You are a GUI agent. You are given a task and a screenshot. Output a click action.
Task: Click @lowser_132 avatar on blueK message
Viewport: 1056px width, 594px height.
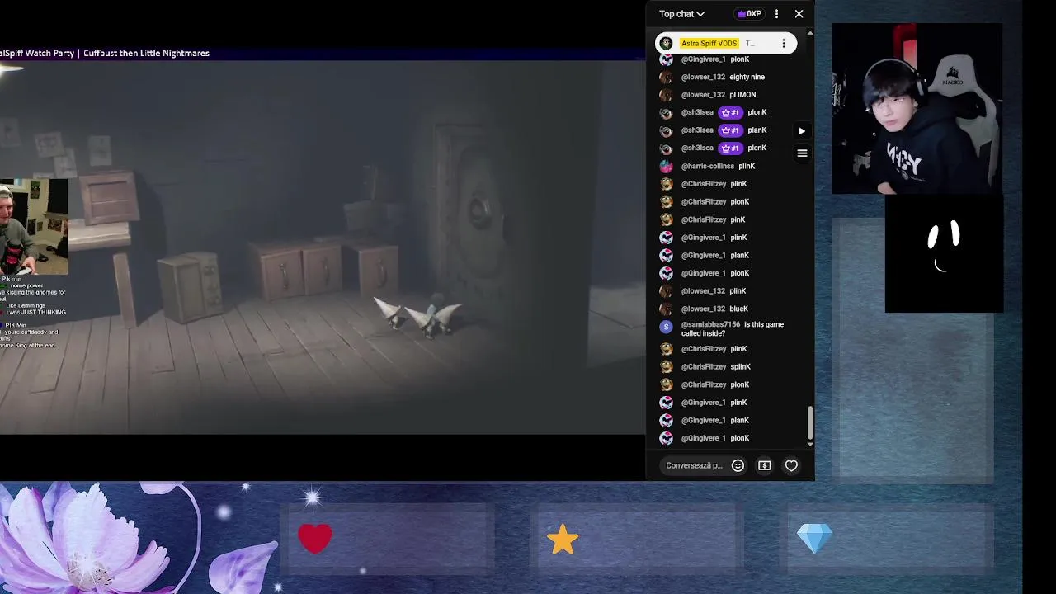click(x=667, y=309)
